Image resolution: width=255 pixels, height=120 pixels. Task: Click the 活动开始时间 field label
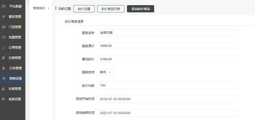tap(85, 99)
